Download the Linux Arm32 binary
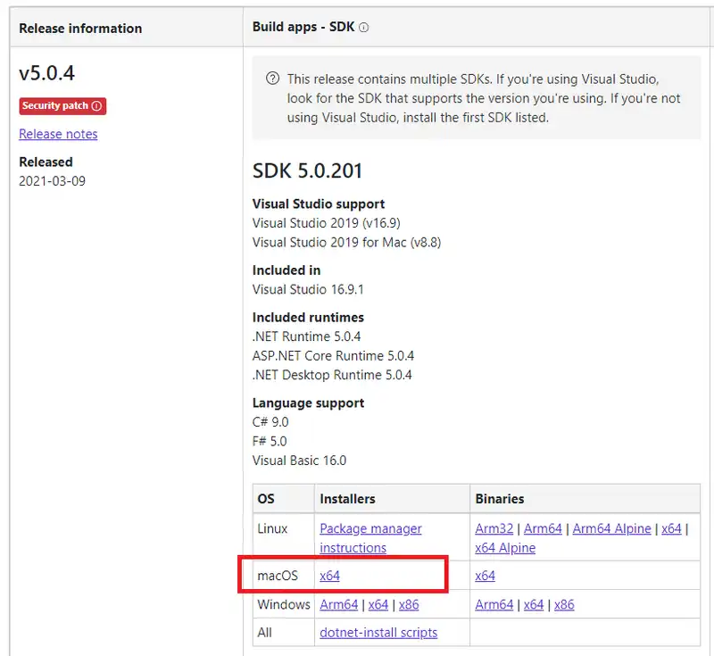The width and height of the screenshot is (714, 656). 494,528
